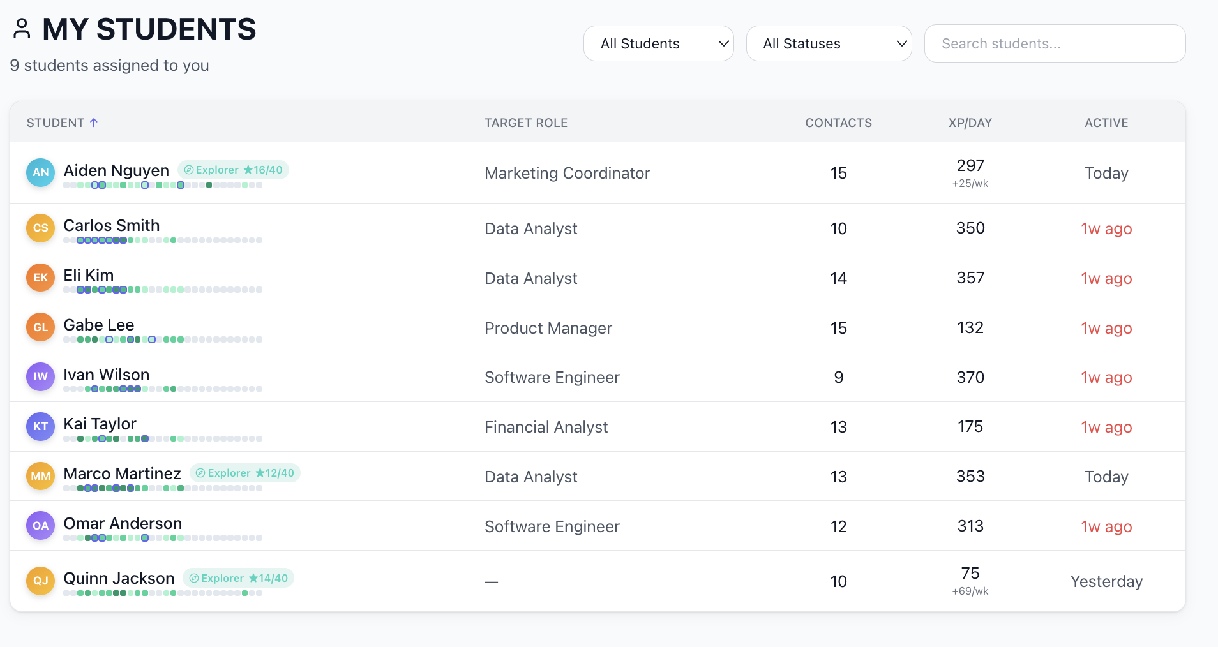Sort by the Student column header
1218x647 pixels.
[56, 123]
